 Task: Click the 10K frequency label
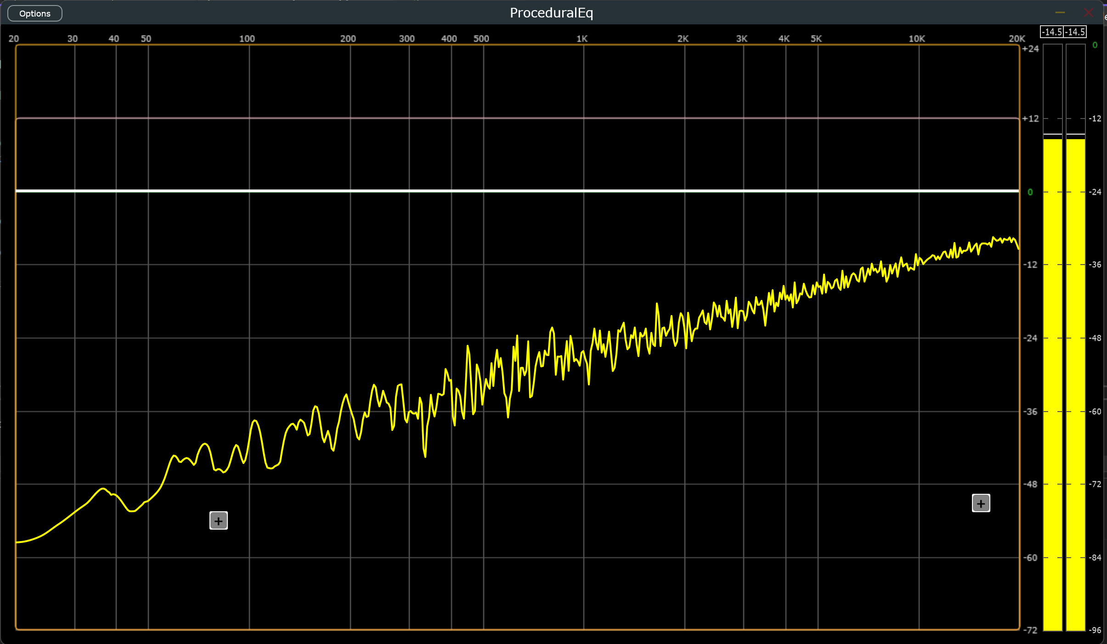click(x=917, y=39)
